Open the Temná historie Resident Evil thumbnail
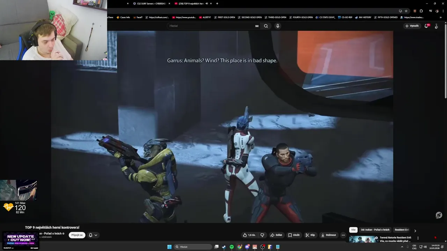 [x=363, y=239]
